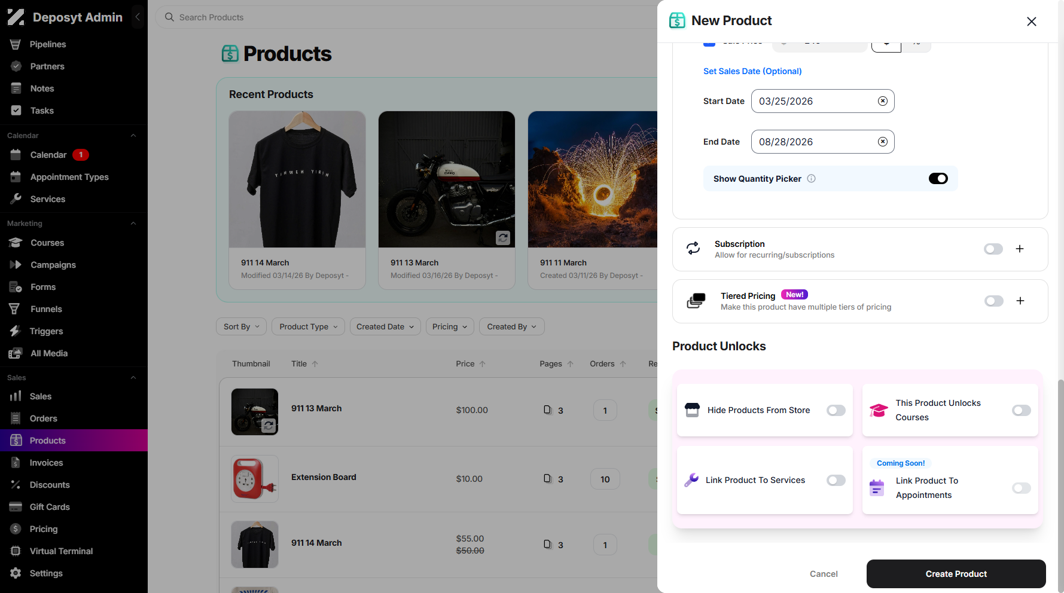Viewport: 1064px width, 593px height.
Task: Click the Discounts percent icon
Action: coord(16,485)
